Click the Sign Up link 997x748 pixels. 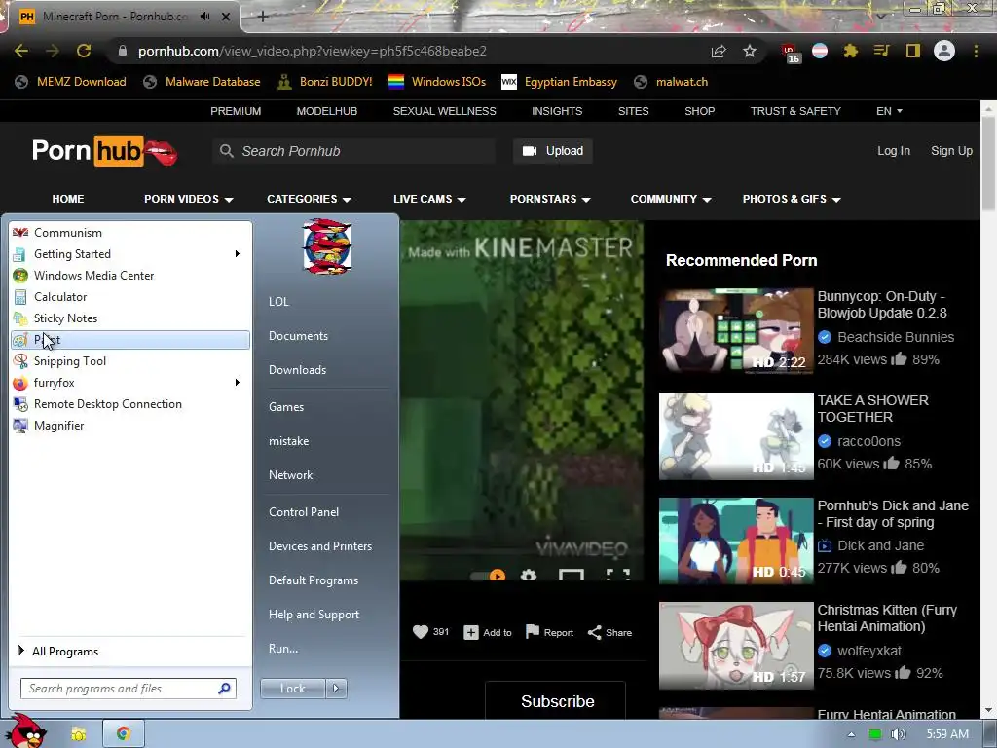coord(951,151)
